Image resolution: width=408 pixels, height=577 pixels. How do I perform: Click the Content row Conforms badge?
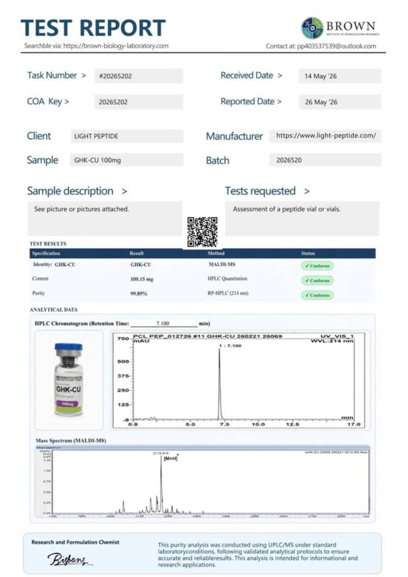tap(317, 281)
